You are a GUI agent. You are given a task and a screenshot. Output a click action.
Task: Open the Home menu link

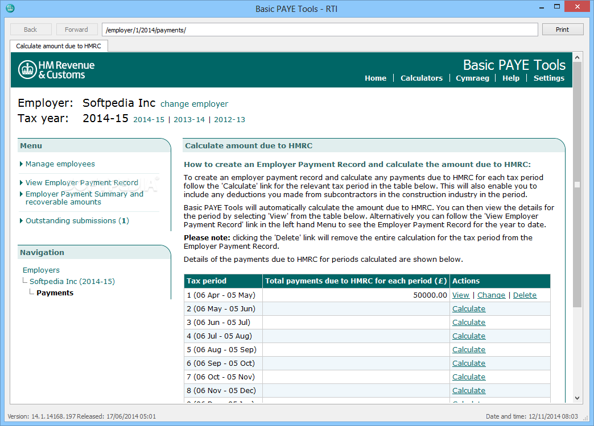click(x=376, y=78)
